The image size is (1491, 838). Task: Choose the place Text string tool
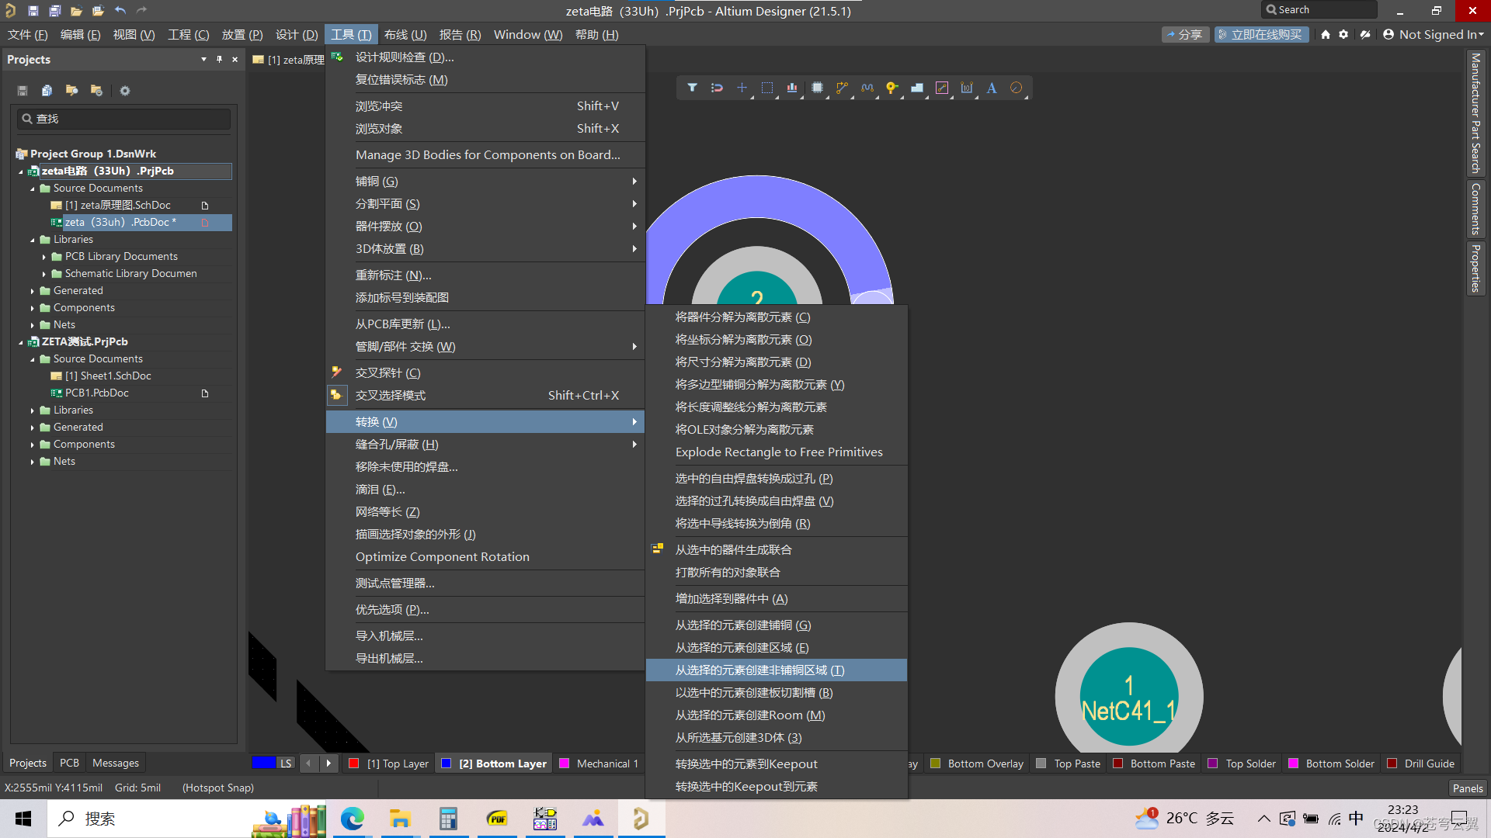pyautogui.click(x=991, y=88)
